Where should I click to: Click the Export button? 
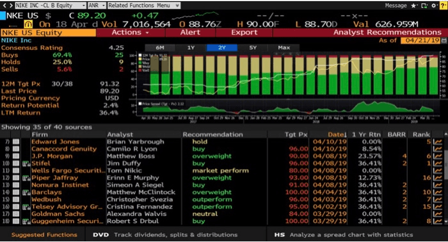244,33
